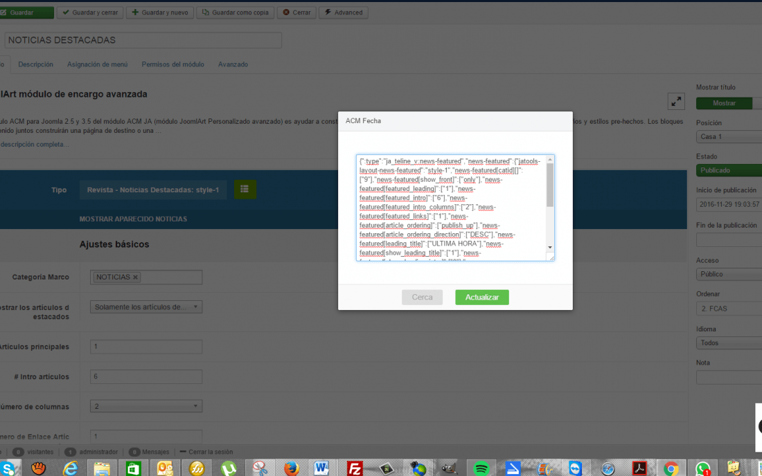762x476 pixels.
Task: Click the Inicio de publicación date field
Action: pos(729,205)
